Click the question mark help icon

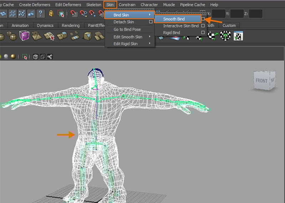(x=41, y=14)
